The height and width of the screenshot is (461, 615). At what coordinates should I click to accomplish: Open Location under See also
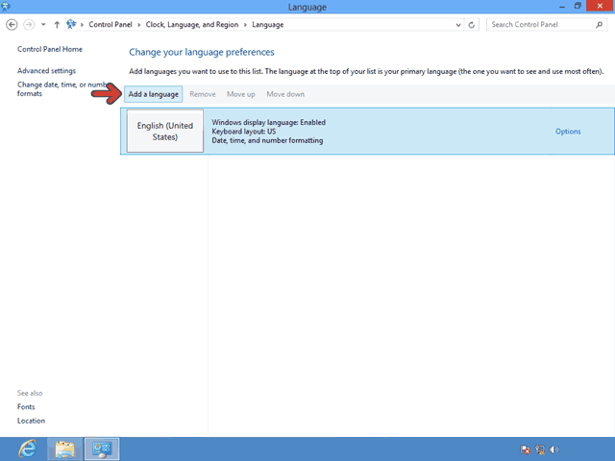pos(31,421)
